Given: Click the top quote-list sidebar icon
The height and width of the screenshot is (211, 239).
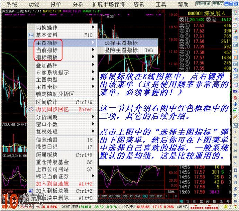Looking at the screenshot, I should [x=235, y=12].
